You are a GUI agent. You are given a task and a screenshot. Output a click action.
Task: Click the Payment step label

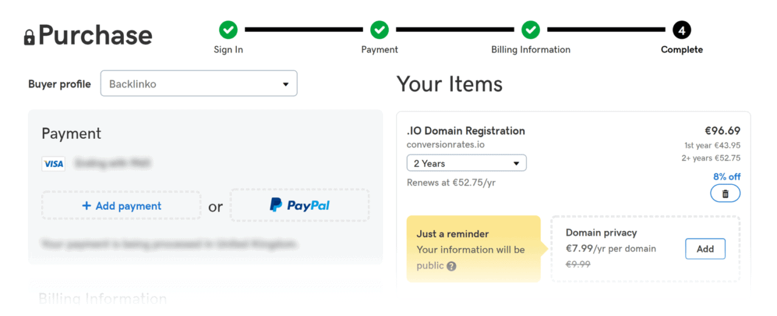[x=379, y=50]
